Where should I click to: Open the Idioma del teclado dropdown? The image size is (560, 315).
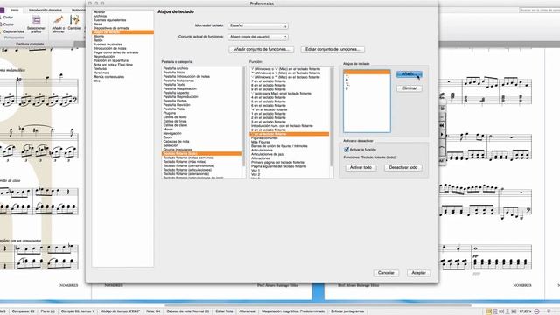tap(258, 25)
